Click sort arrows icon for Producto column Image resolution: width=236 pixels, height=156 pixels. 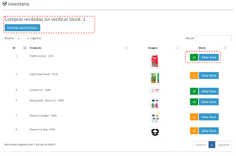pyautogui.click(x=126, y=48)
